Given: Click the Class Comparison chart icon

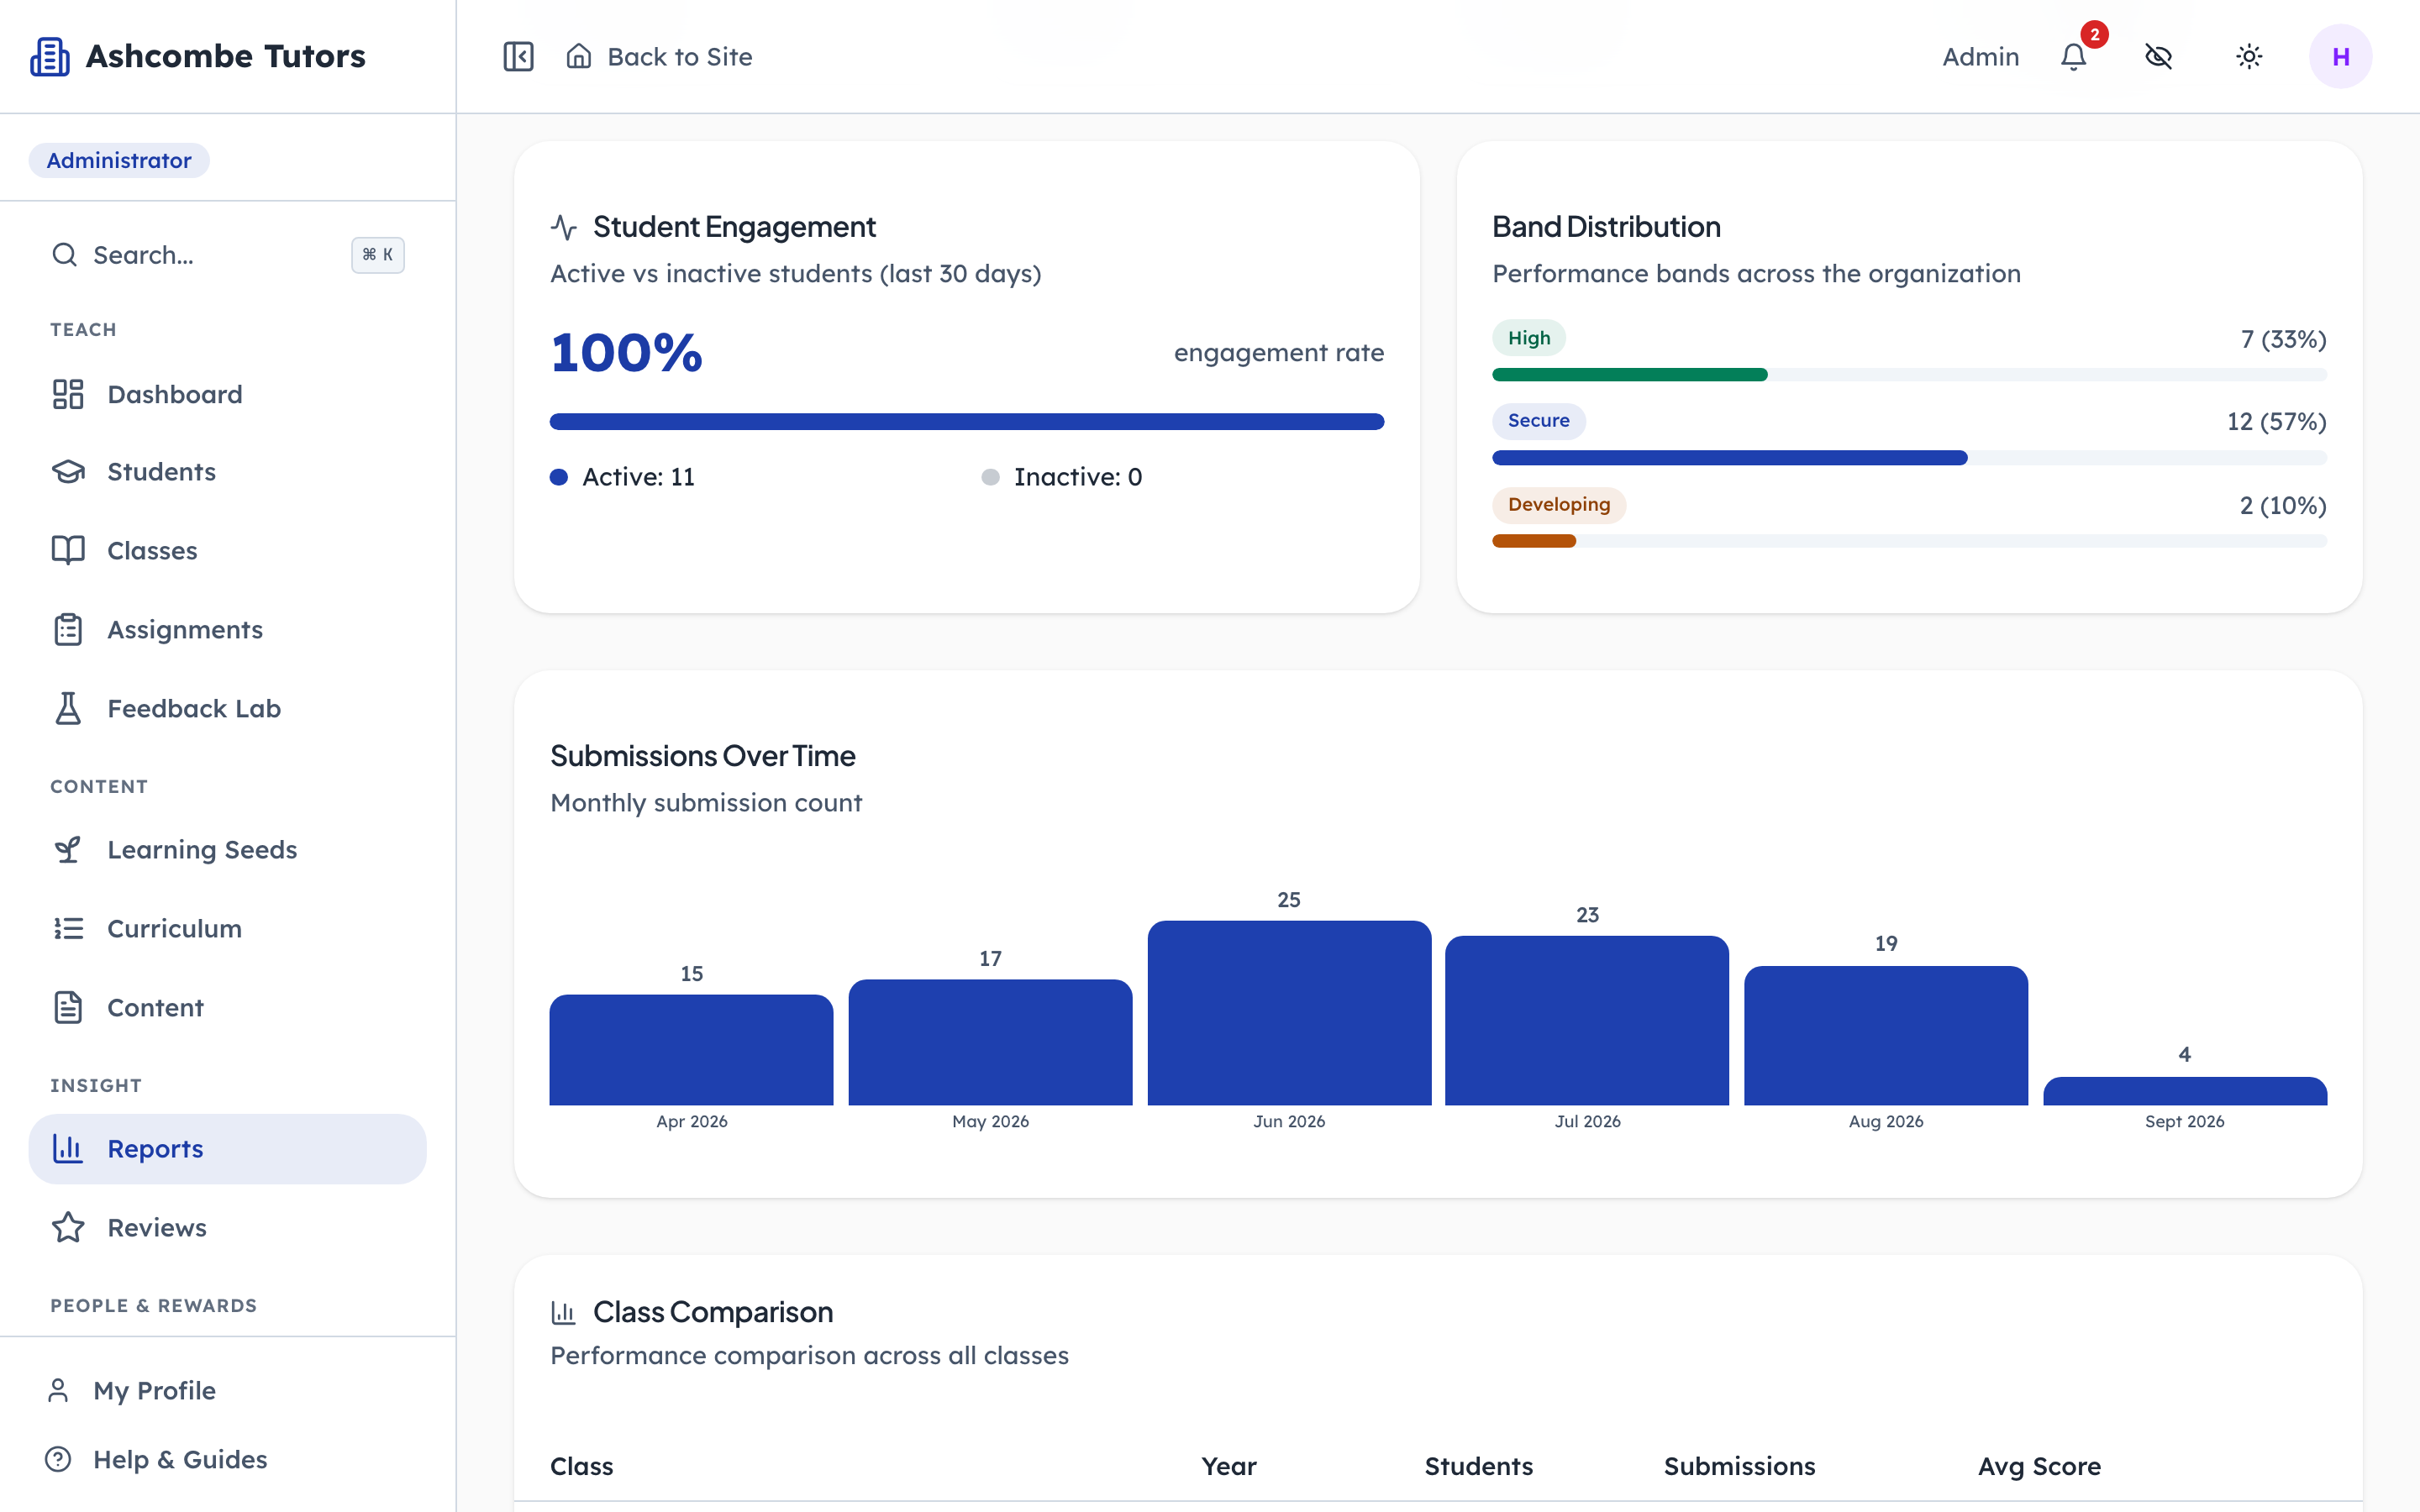Looking at the screenshot, I should click(564, 1312).
